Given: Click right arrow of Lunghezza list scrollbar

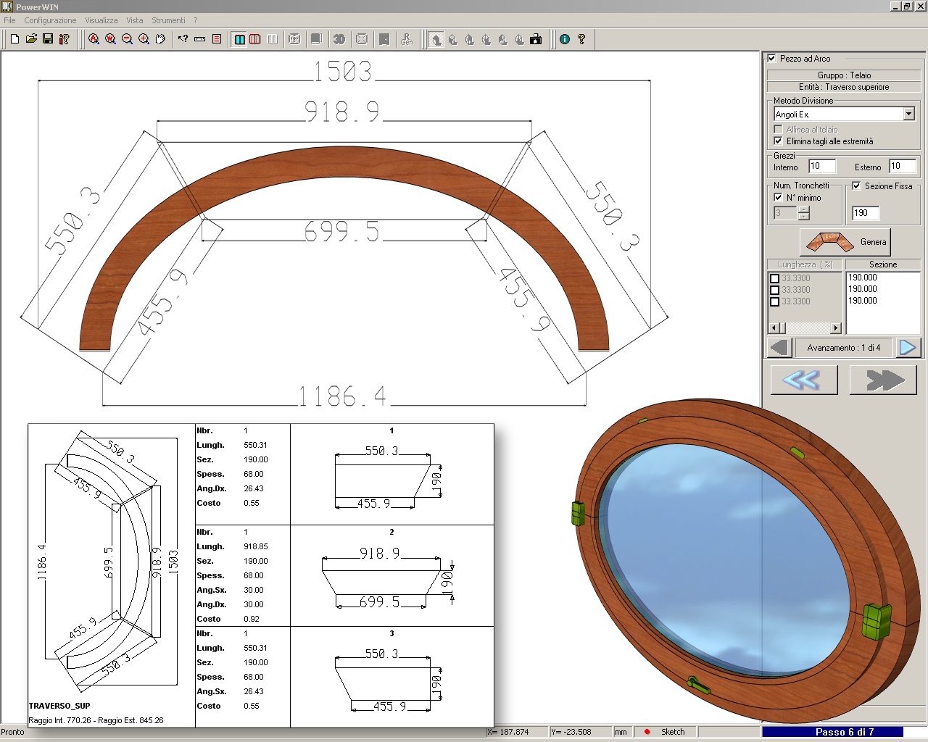Looking at the screenshot, I should (835, 328).
